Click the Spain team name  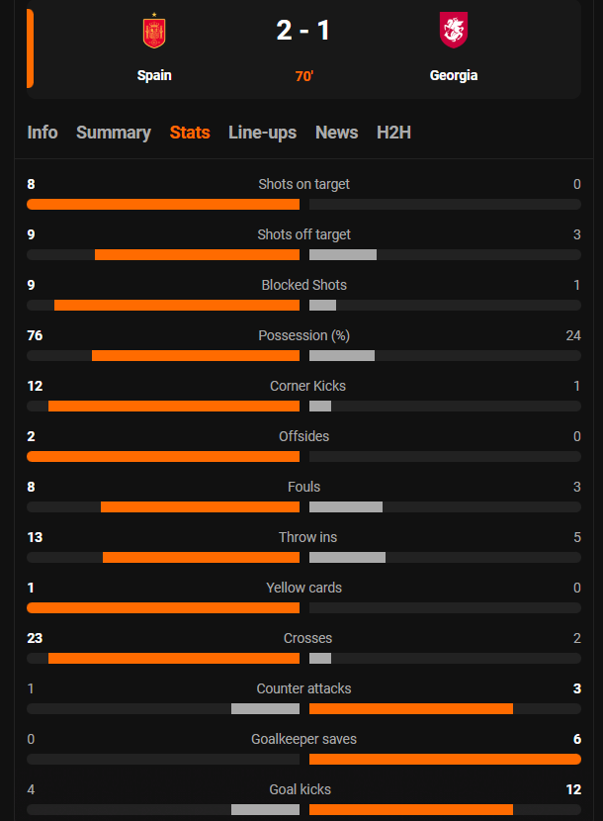(154, 75)
